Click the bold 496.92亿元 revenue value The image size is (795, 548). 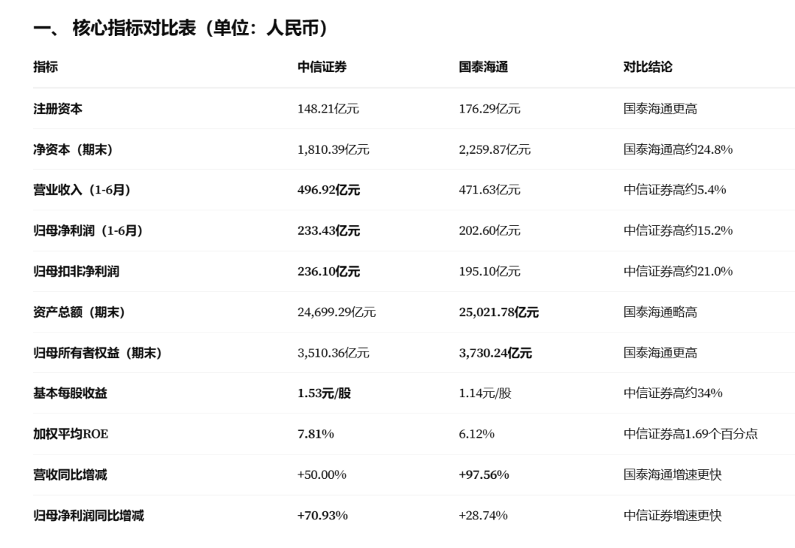point(328,190)
